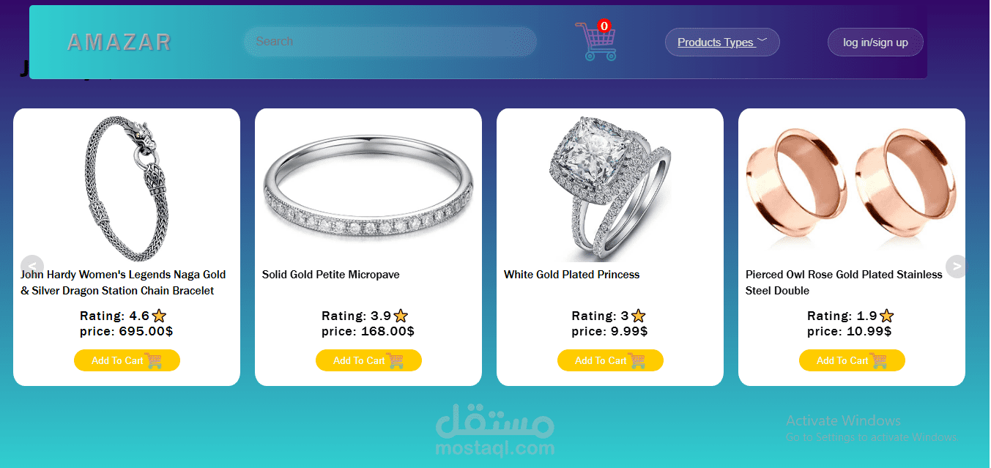Click star icon beside Rating 1.9
Screen dimensions: 991x468
886,316
